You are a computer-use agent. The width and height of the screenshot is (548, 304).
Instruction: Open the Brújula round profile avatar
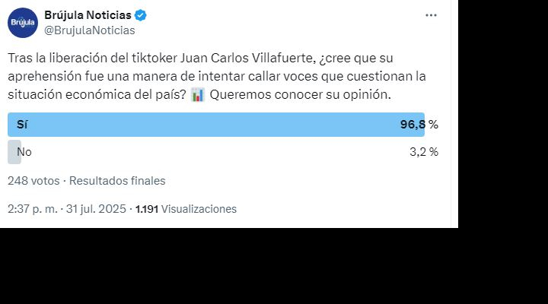click(x=23, y=23)
